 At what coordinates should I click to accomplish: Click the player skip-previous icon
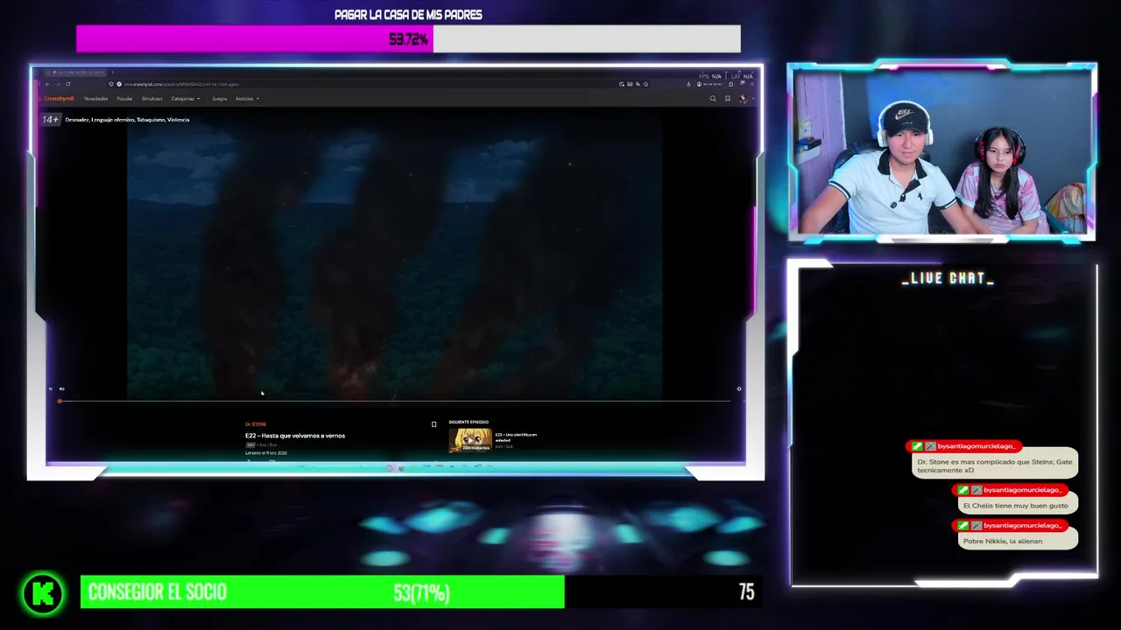pos(50,388)
